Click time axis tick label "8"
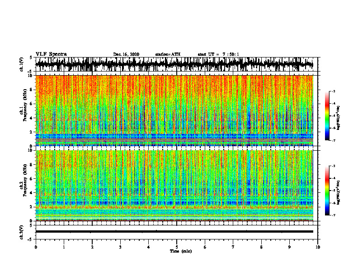The image size is (358, 277). 261,247
